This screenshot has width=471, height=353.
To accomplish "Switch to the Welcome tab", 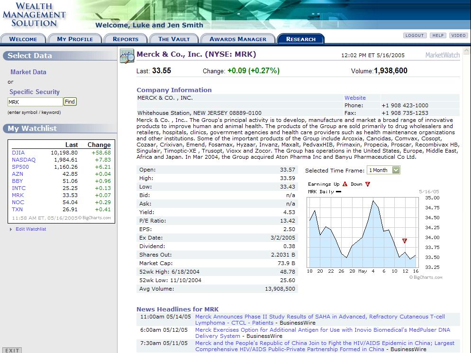I will pyautogui.click(x=23, y=39).
